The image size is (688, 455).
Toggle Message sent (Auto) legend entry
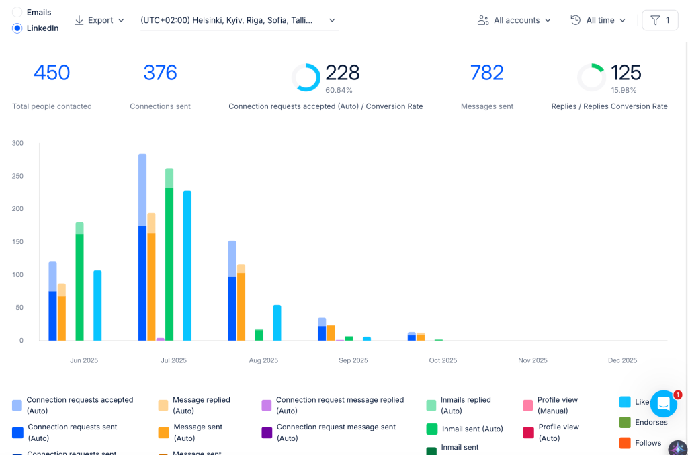point(190,432)
